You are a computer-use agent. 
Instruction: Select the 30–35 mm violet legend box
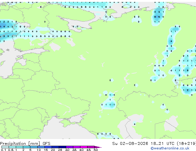tap(70, 147)
